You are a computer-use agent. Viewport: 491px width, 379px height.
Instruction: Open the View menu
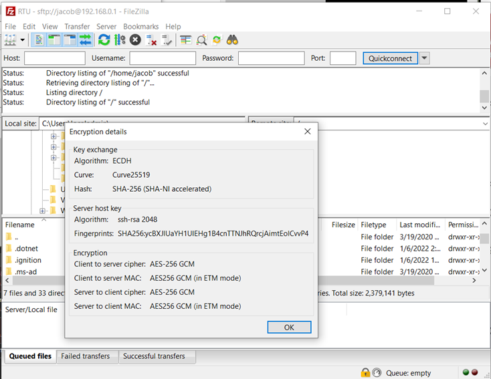pyautogui.click(x=50, y=27)
